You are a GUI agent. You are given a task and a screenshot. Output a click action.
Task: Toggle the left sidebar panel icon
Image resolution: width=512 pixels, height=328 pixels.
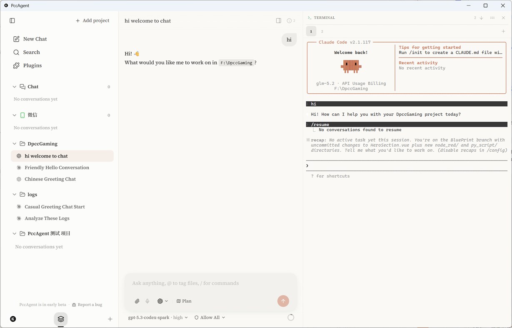click(12, 20)
